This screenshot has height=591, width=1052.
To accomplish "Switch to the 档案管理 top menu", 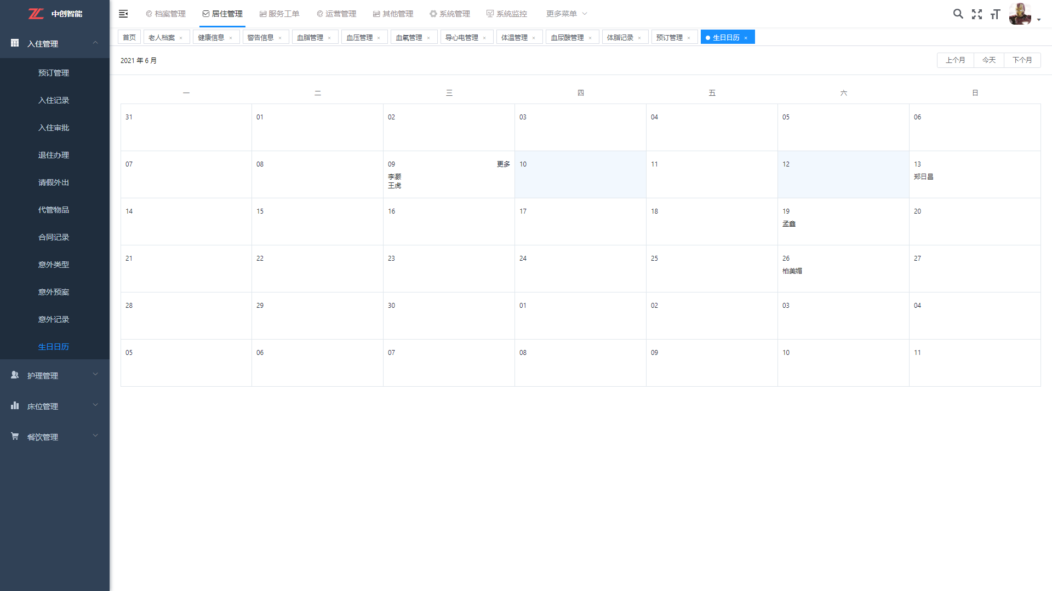I will tap(165, 14).
